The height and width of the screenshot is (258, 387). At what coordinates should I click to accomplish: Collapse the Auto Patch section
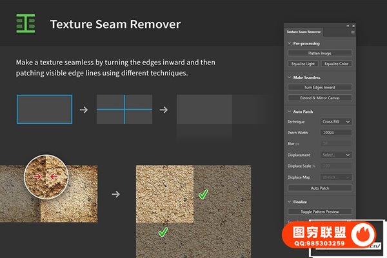tap(289, 111)
